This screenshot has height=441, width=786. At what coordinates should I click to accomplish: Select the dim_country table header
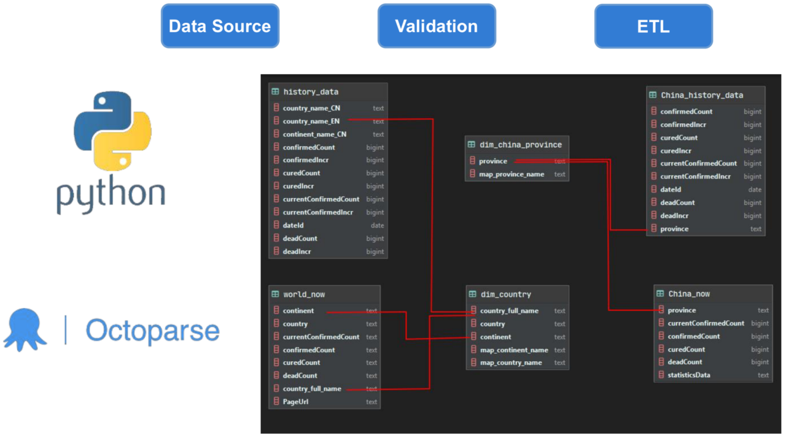pos(517,294)
